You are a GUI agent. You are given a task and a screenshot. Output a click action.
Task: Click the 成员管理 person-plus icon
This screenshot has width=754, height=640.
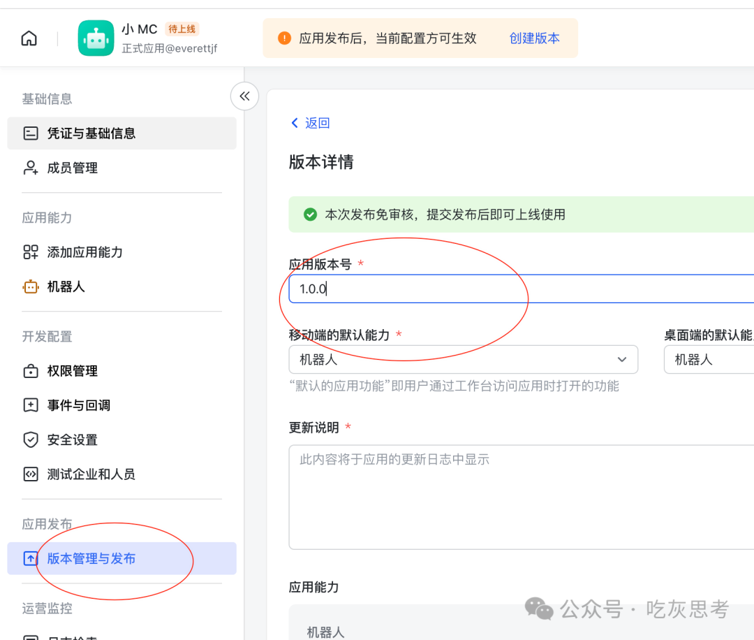31,168
